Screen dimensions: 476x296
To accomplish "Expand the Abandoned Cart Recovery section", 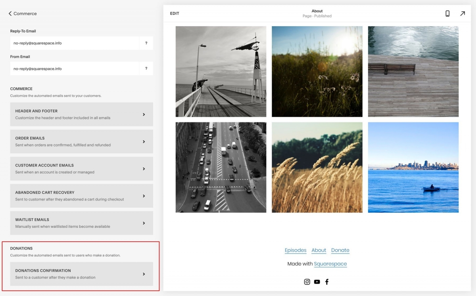I will coord(81,195).
